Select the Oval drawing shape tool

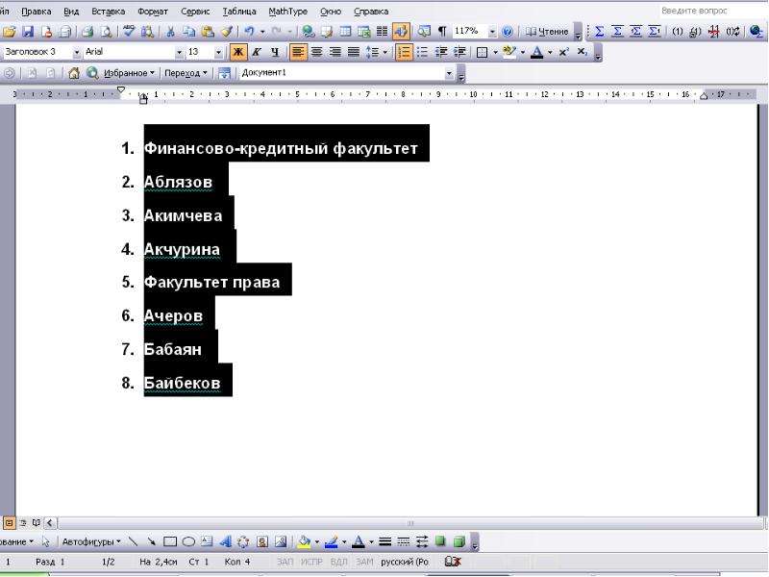click(188, 541)
